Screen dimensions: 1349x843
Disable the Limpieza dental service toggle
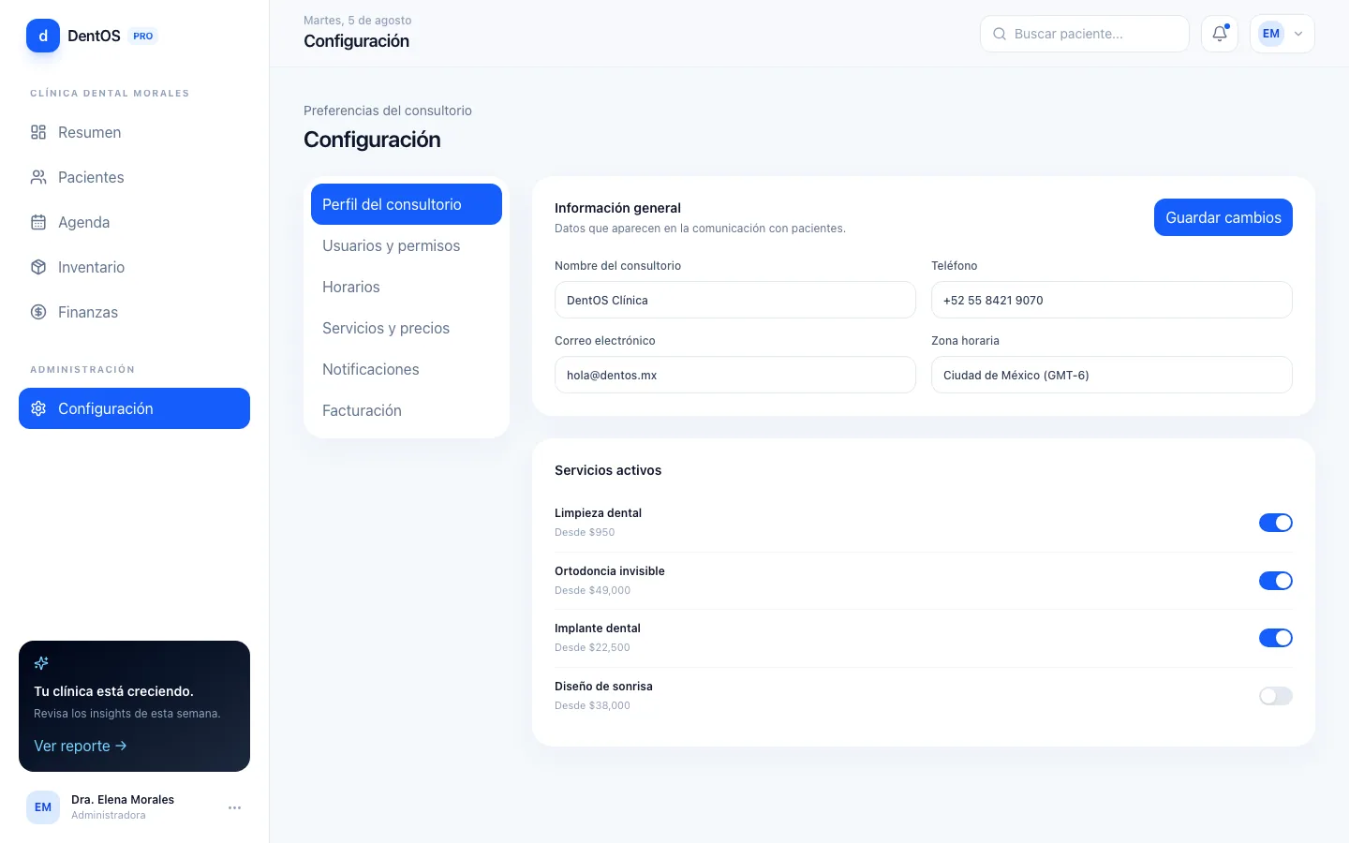[x=1276, y=523]
